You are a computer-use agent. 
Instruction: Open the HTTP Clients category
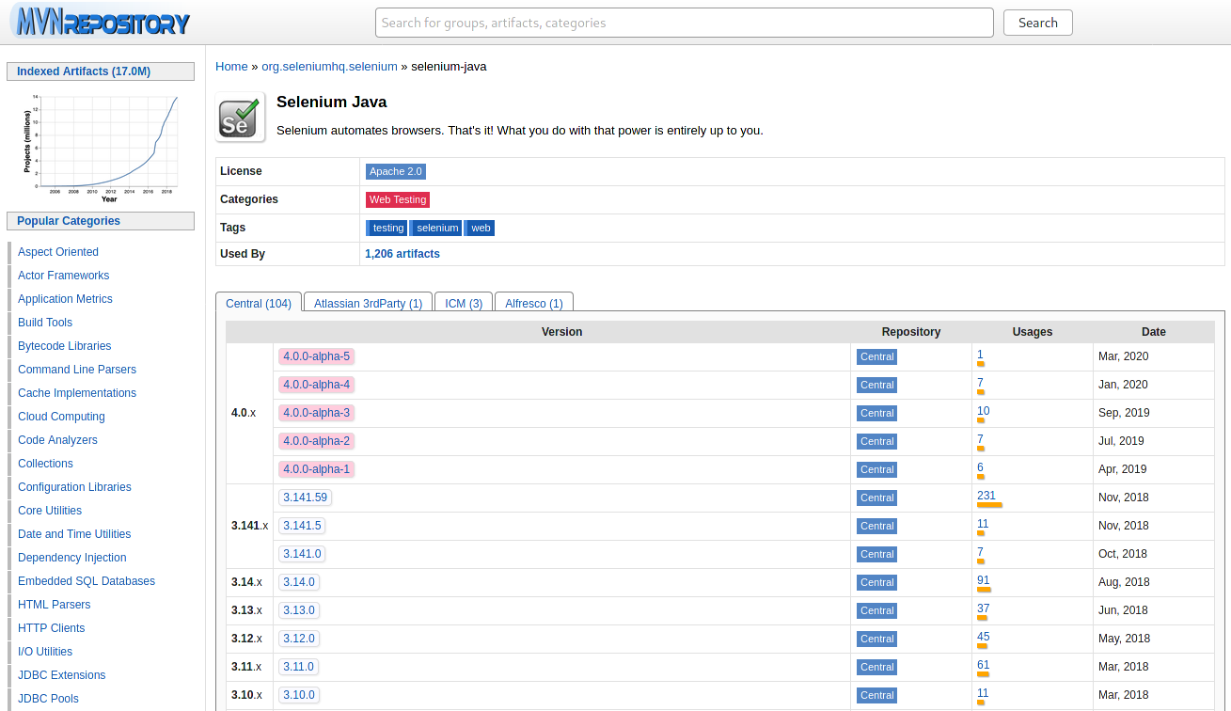52,628
